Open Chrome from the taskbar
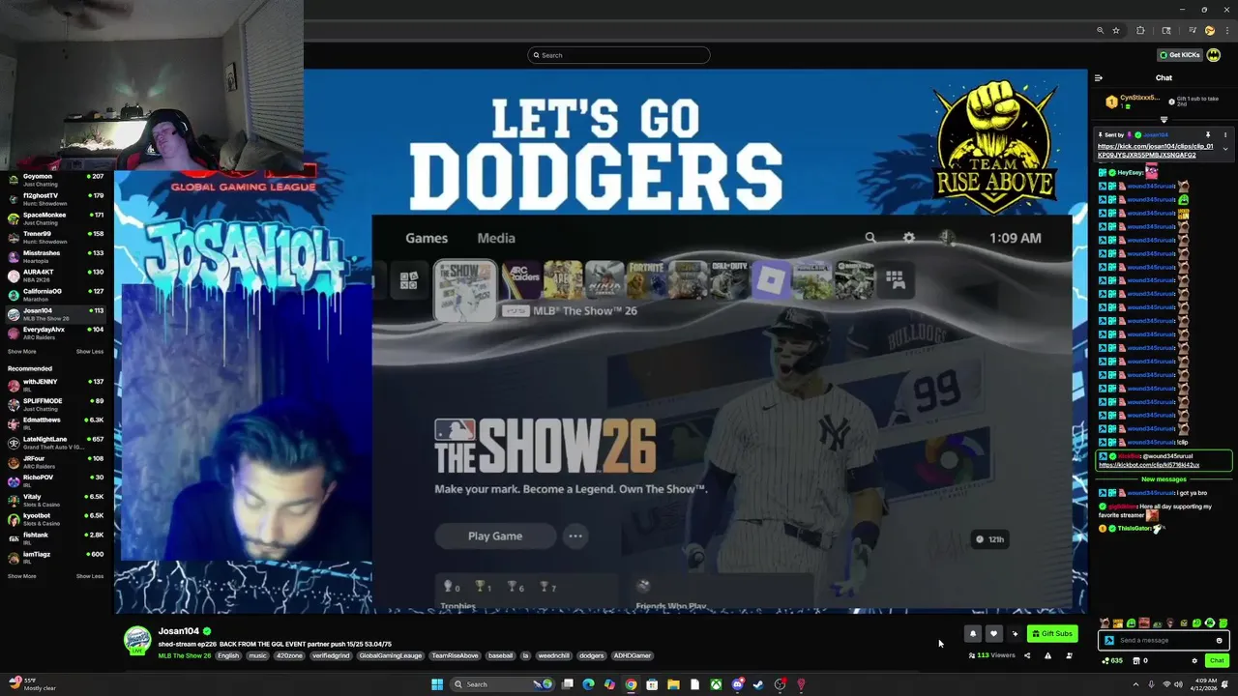 (631, 684)
